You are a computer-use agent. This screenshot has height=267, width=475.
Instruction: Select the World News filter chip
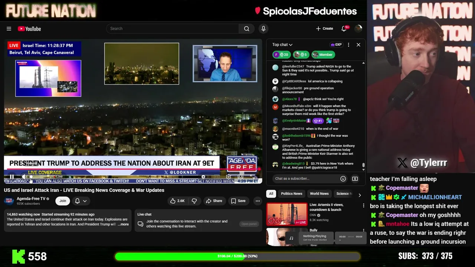[320, 194]
